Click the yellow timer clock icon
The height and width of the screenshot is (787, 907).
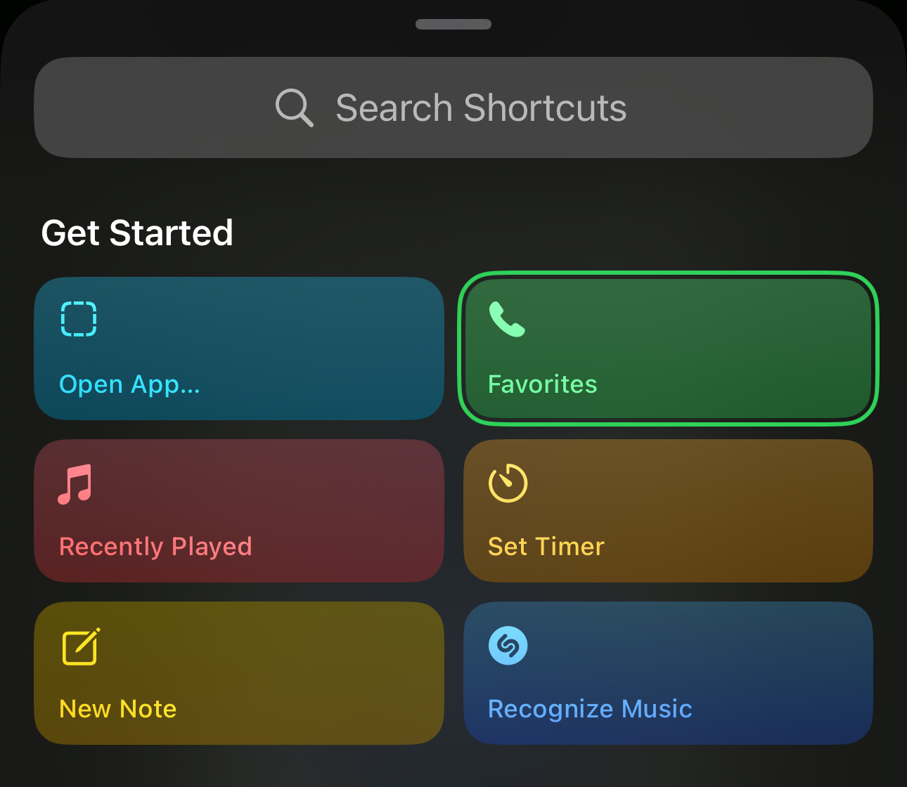[x=508, y=483]
